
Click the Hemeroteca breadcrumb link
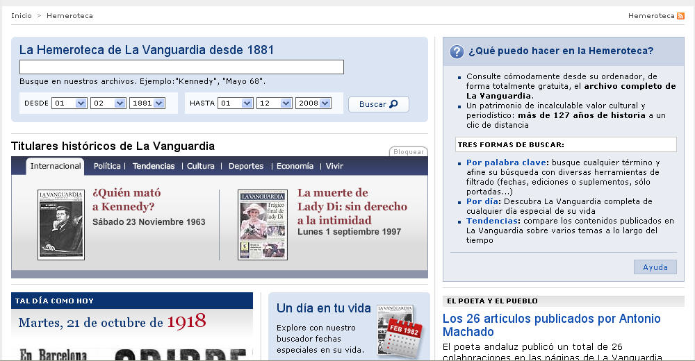tap(69, 15)
